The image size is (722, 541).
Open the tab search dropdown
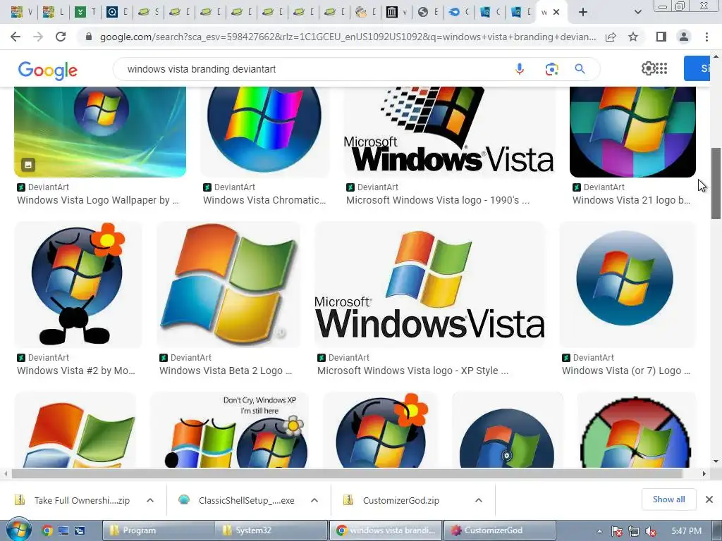(637, 12)
